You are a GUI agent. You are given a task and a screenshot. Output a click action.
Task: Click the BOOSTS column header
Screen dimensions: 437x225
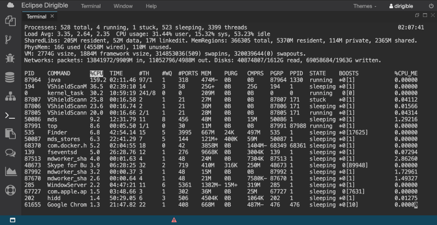[x=349, y=73]
